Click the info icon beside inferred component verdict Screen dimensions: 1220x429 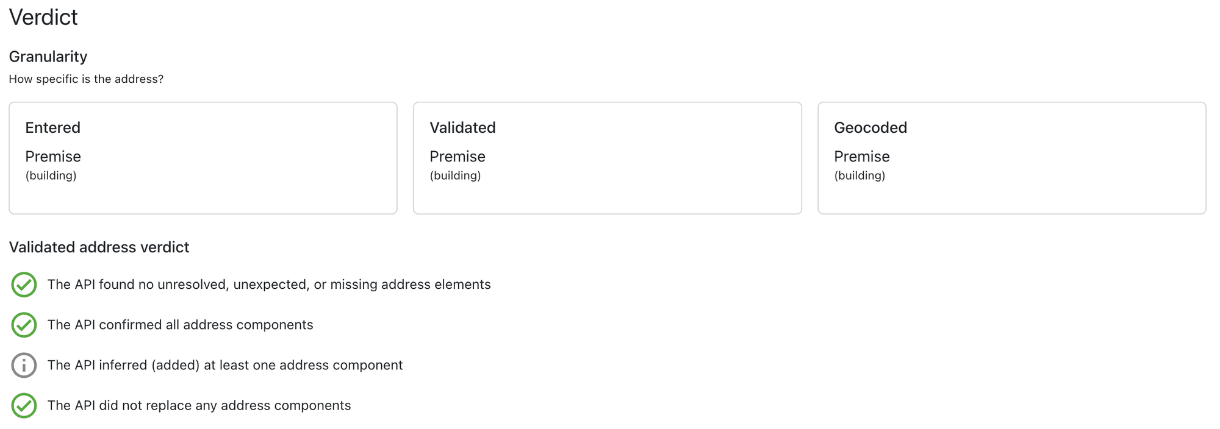coord(24,365)
